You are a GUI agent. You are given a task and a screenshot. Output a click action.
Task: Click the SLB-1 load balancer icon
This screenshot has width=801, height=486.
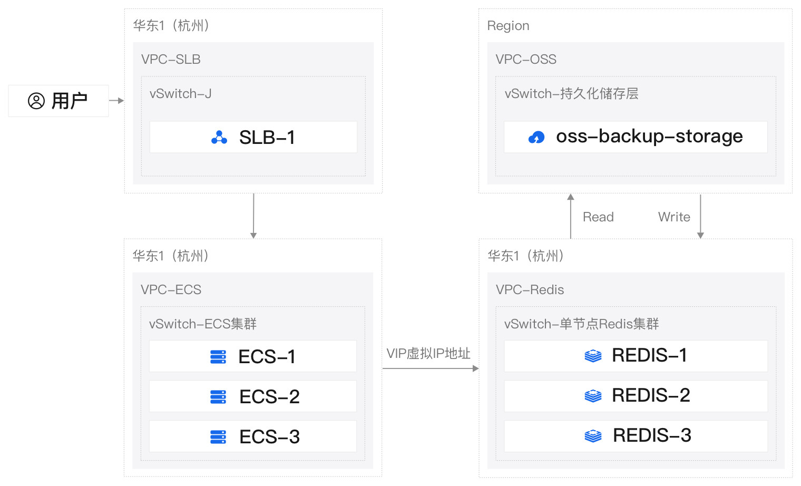pyautogui.click(x=219, y=138)
